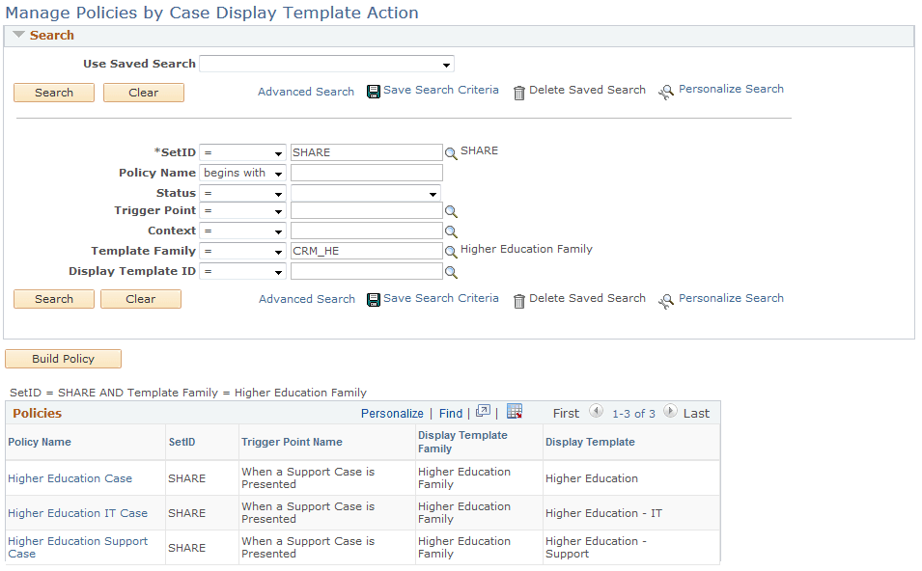Viewport: 922px width, 571px height.
Task: Click the Save Search Criteria disk icon
Action: (x=374, y=90)
